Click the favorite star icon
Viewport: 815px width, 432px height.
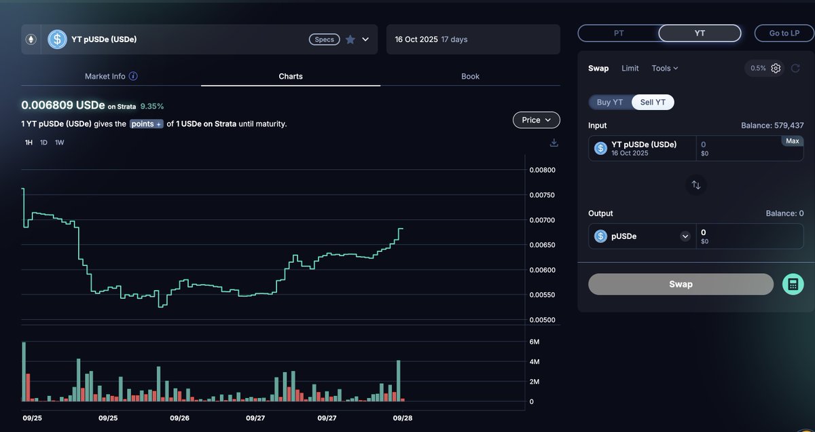coord(350,39)
